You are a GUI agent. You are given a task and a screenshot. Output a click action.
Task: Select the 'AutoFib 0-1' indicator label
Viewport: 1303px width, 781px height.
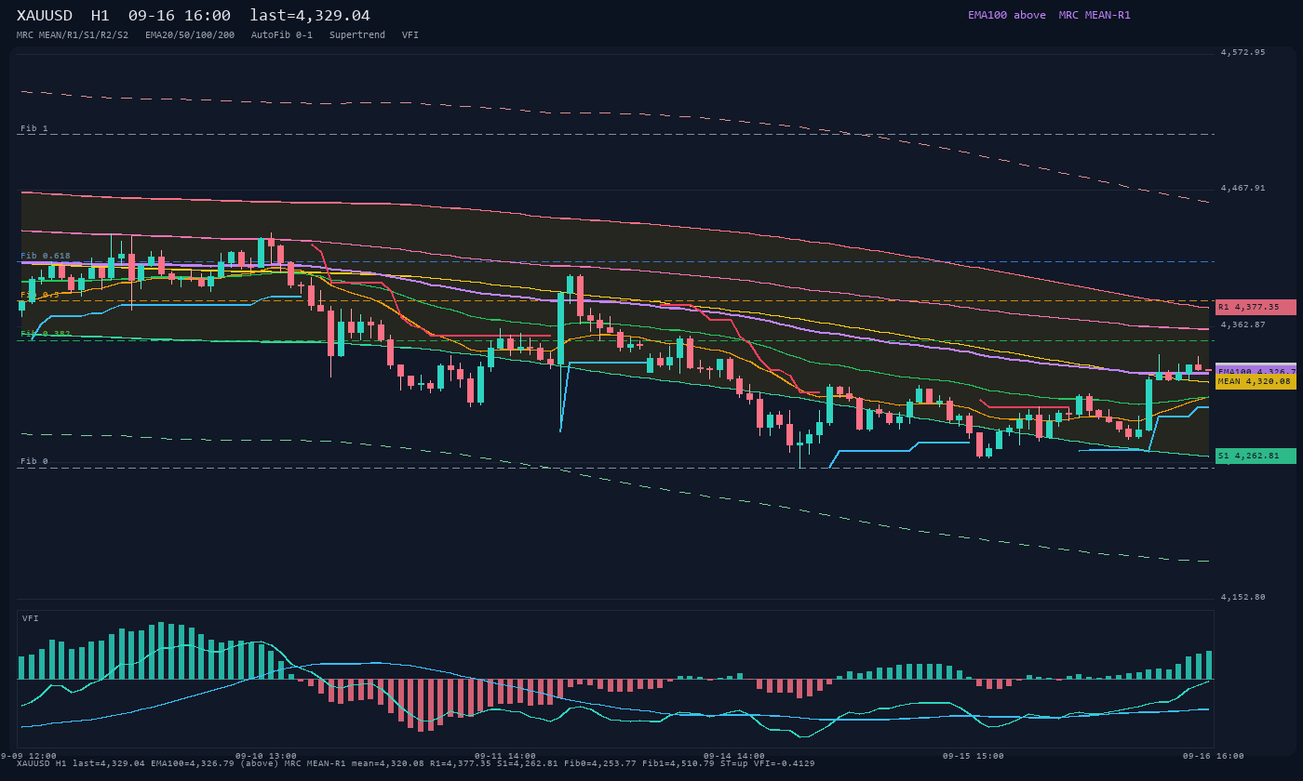click(282, 35)
